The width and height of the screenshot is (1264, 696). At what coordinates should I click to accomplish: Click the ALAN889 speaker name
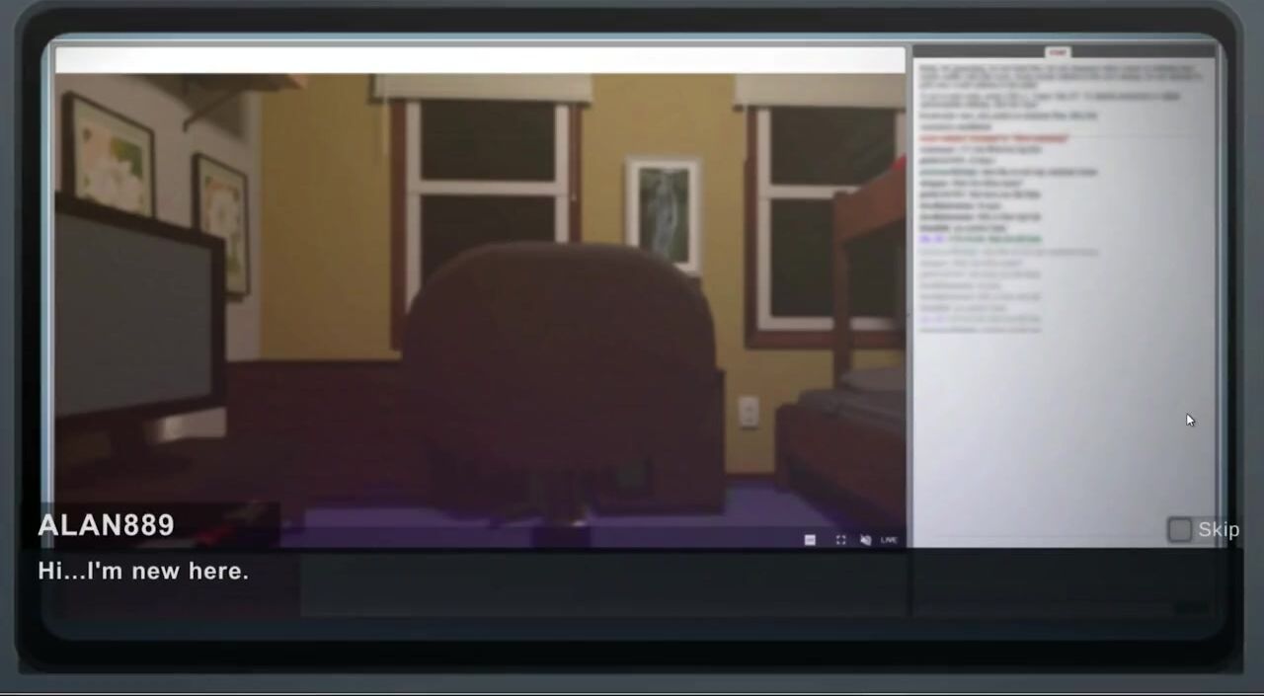[106, 525]
